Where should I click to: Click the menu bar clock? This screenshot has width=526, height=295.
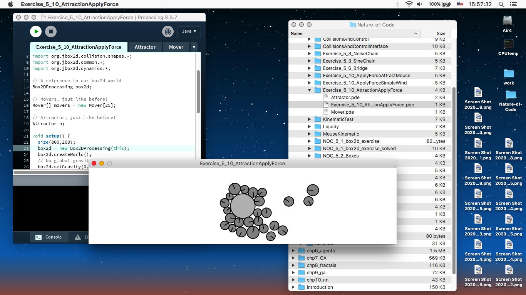pos(481,4)
